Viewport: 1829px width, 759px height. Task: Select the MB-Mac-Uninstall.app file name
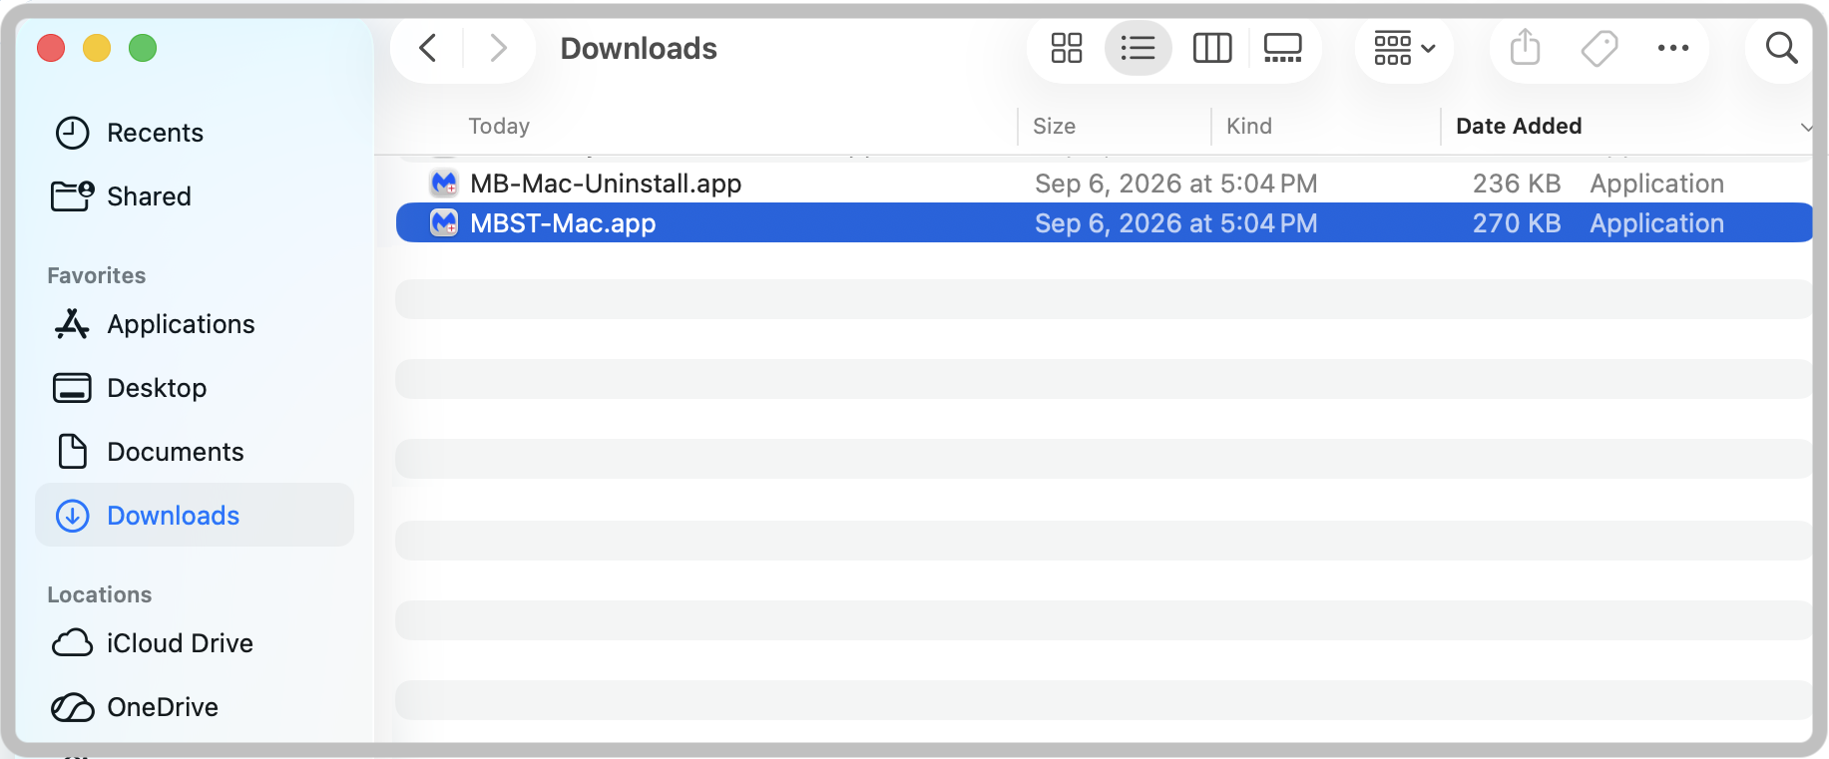pyautogui.click(x=606, y=184)
